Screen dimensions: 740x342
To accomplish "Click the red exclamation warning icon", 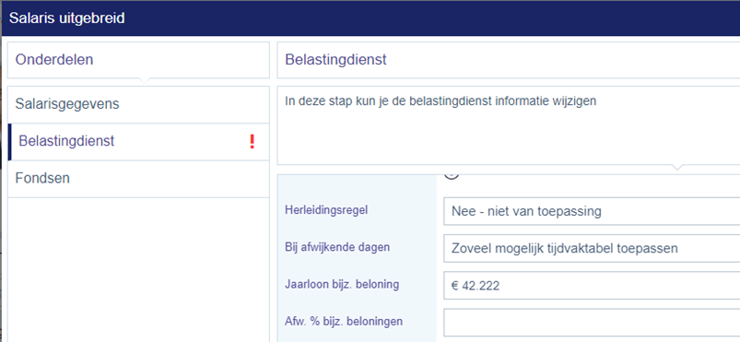I will pyautogui.click(x=252, y=142).
